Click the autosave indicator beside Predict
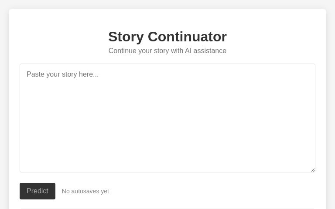 pyautogui.click(x=85, y=191)
